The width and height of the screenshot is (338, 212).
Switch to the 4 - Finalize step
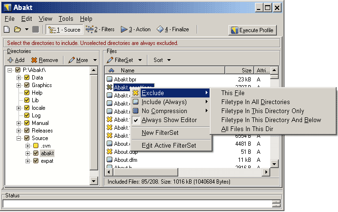coord(173,29)
